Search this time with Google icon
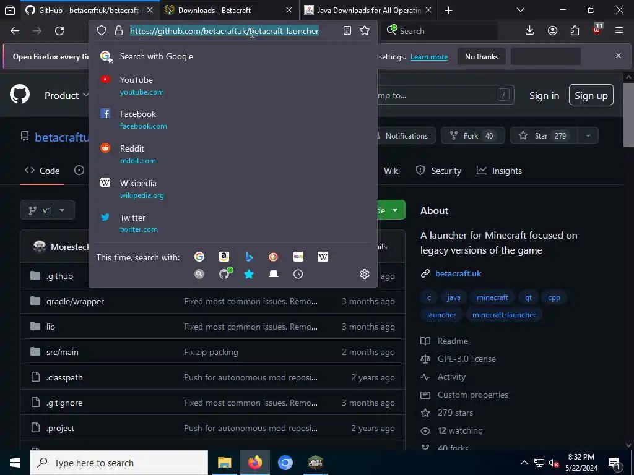This screenshot has height=475, width=634. 199,257
